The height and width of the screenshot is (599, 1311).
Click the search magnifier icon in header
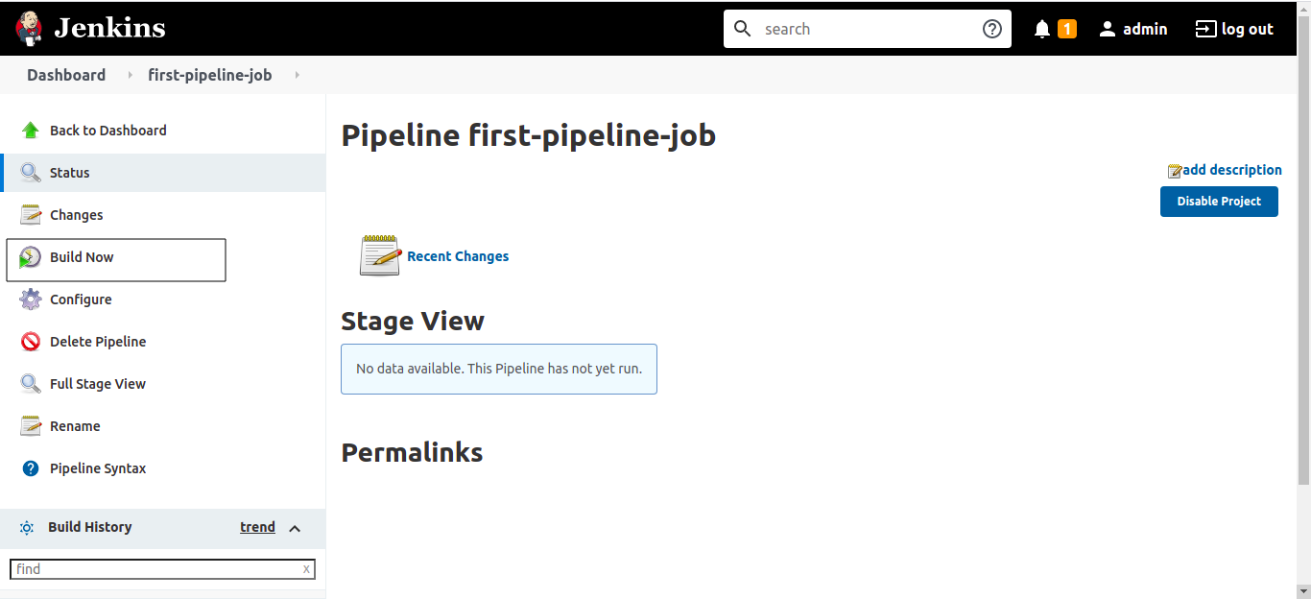[x=742, y=29]
